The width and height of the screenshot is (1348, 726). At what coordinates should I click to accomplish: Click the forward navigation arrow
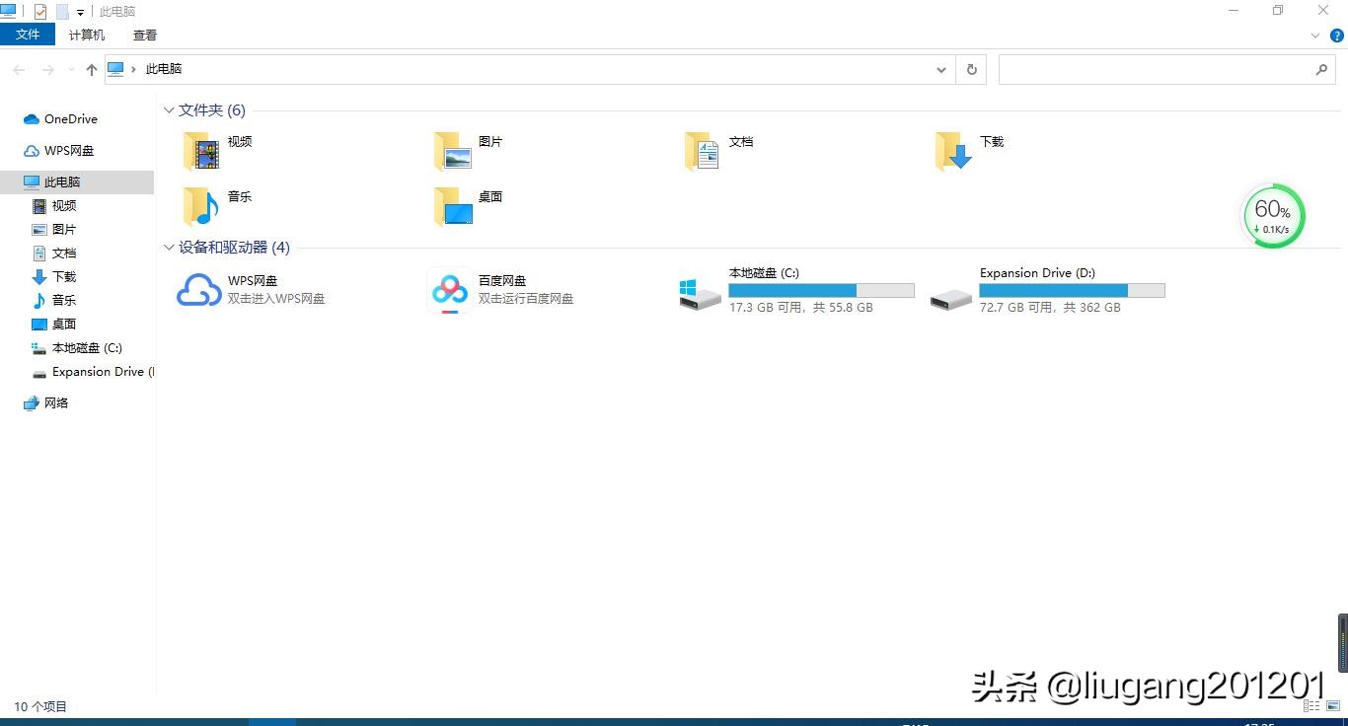[x=47, y=69]
